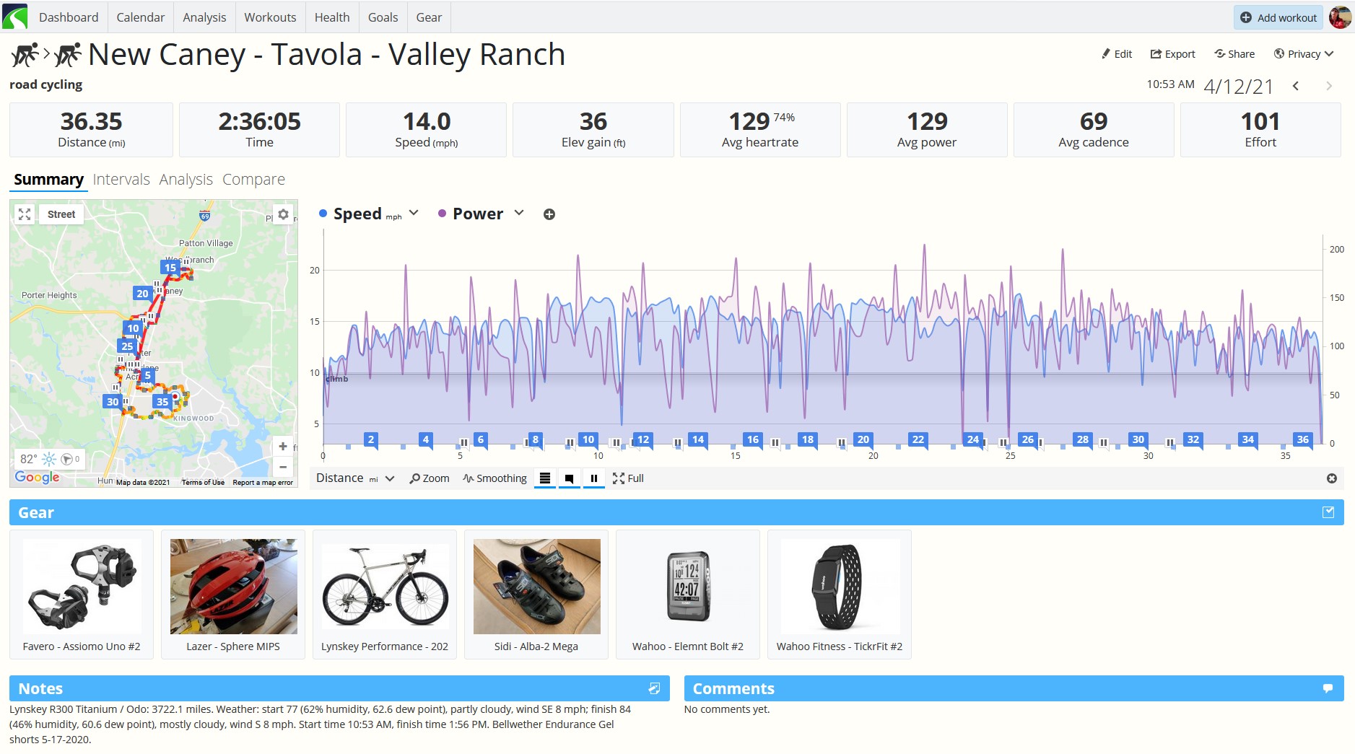
Task: Edit notes using the Notes header icon
Action: pos(654,688)
